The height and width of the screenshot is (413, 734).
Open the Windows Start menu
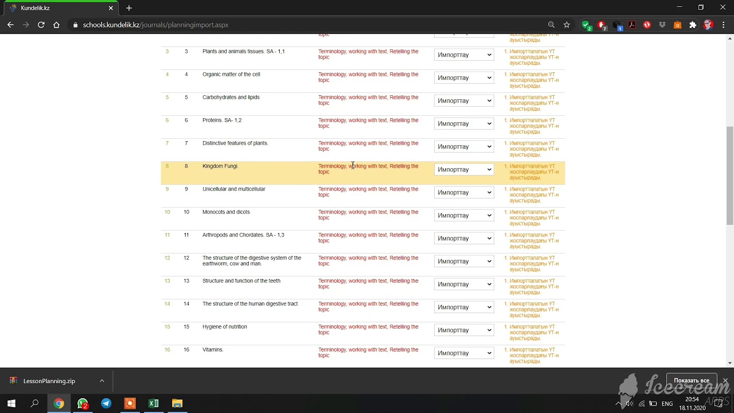click(11, 403)
